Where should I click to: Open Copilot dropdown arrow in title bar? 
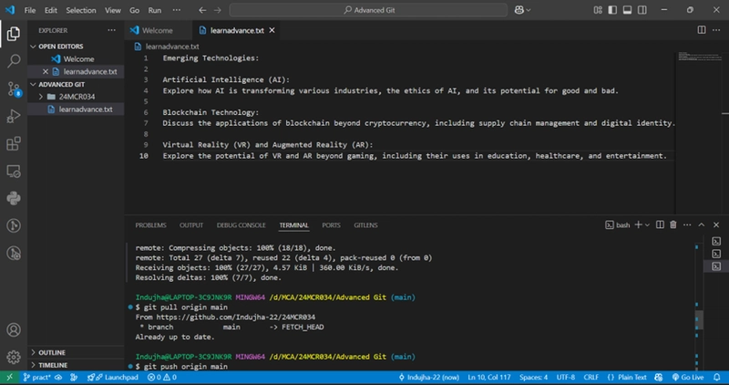tap(529, 10)
